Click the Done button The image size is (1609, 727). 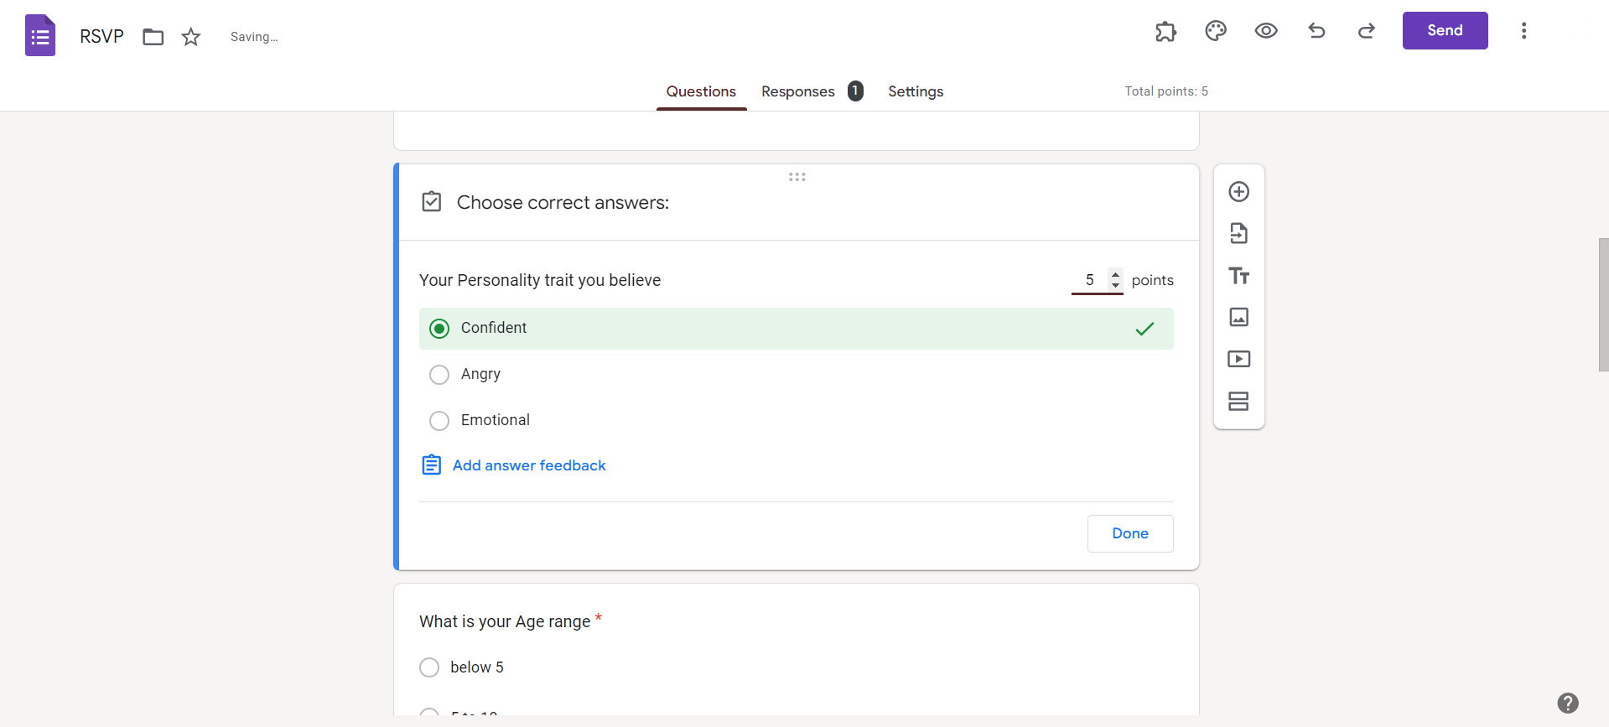click(1130, 533)
